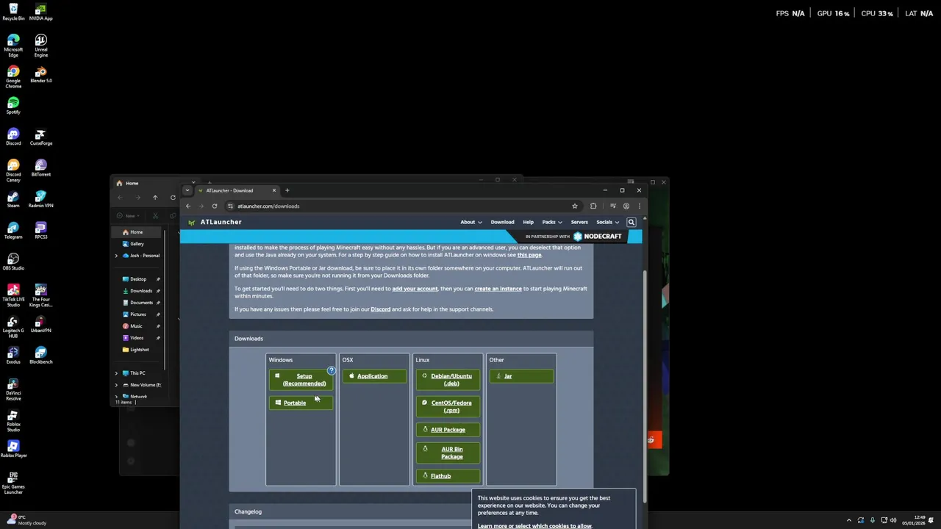Open the Flathub download link
The width and height of the screenshot is (941, 529).
448,476
